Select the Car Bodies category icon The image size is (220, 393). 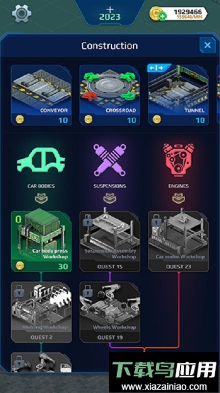[41, 161]
